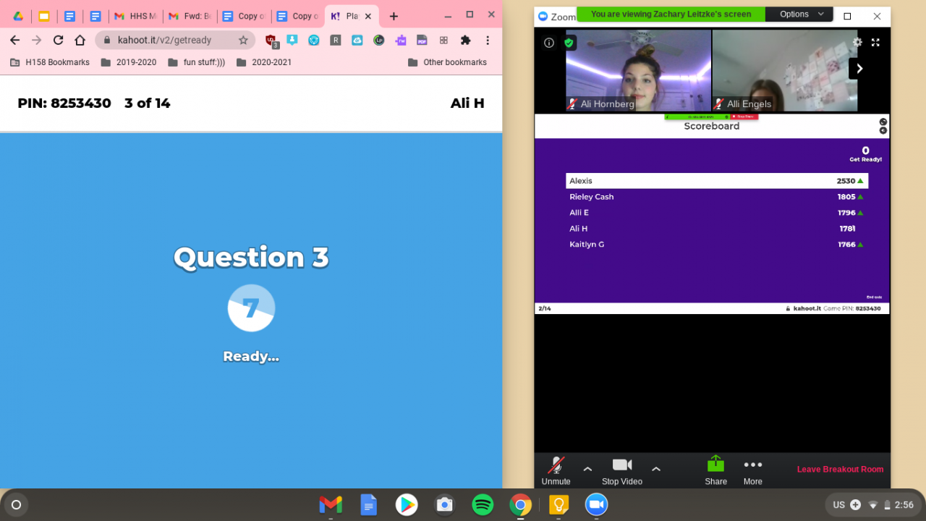This screenshot has height=521, width=926.
Task: Open the Google Drive tab in Chrome
Action: pyautogui.click(x=18, y=16)
